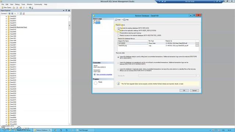The width and height of the screenshot is (235, 132).
Task: Click the Refresh icon in Object Explorer
Action: coord(21,14)
